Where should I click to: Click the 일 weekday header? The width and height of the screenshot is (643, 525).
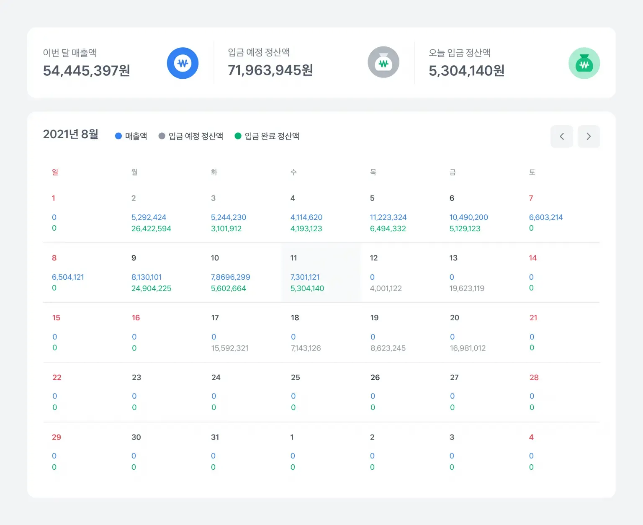tap(55, 172)
